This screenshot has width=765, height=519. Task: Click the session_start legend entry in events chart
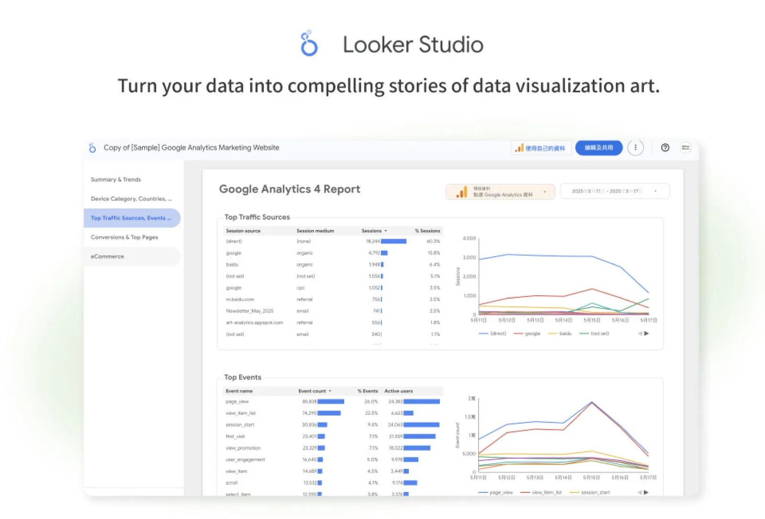pyautogui.click(x=590, y=492)
